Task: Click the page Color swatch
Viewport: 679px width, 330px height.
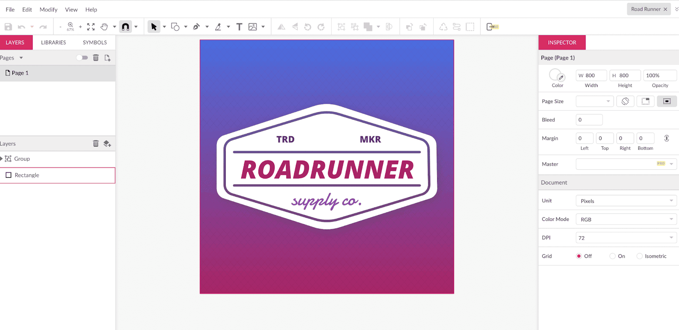Action: (x=556, y=76)
